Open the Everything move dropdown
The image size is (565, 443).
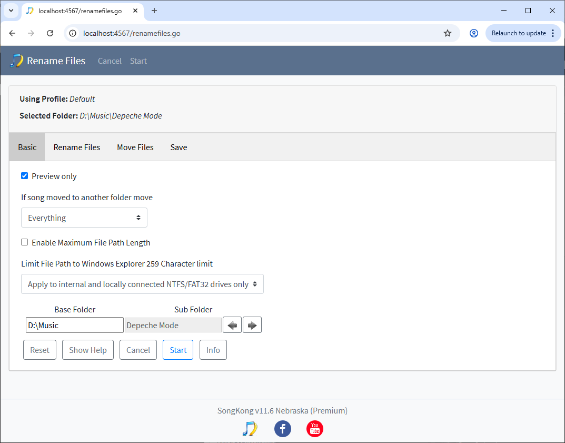coord(84,218)
